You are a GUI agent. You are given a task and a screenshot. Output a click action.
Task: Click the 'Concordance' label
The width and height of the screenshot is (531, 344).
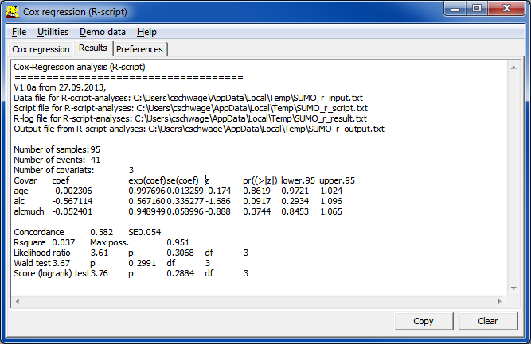pos(39,232)
